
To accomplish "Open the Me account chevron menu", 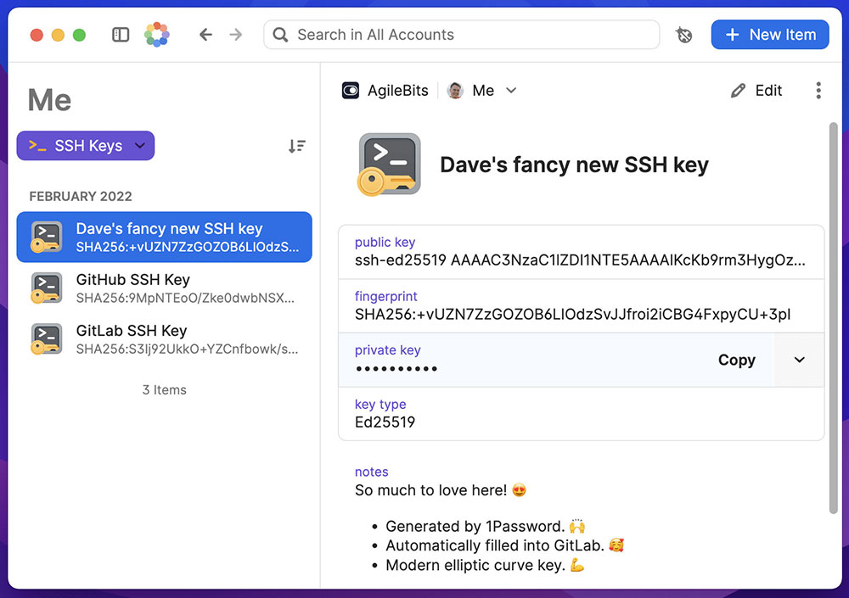I will coord(510,91).
